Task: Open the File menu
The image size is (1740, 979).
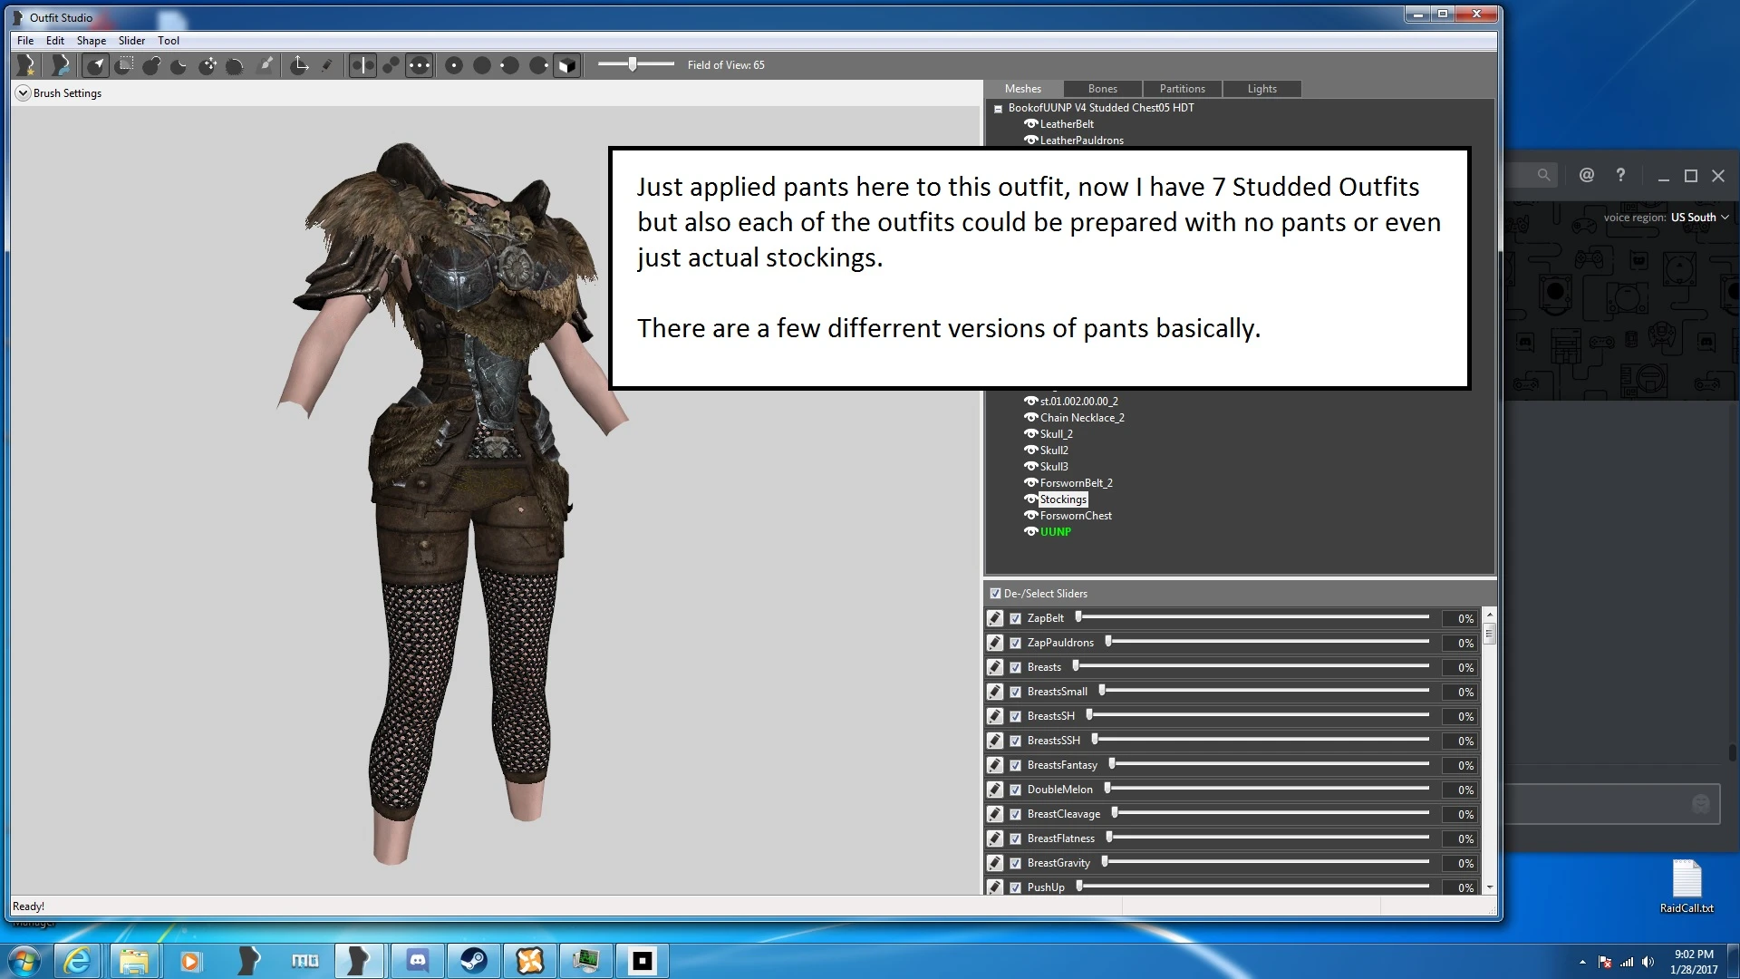Action: pos(25,41)
